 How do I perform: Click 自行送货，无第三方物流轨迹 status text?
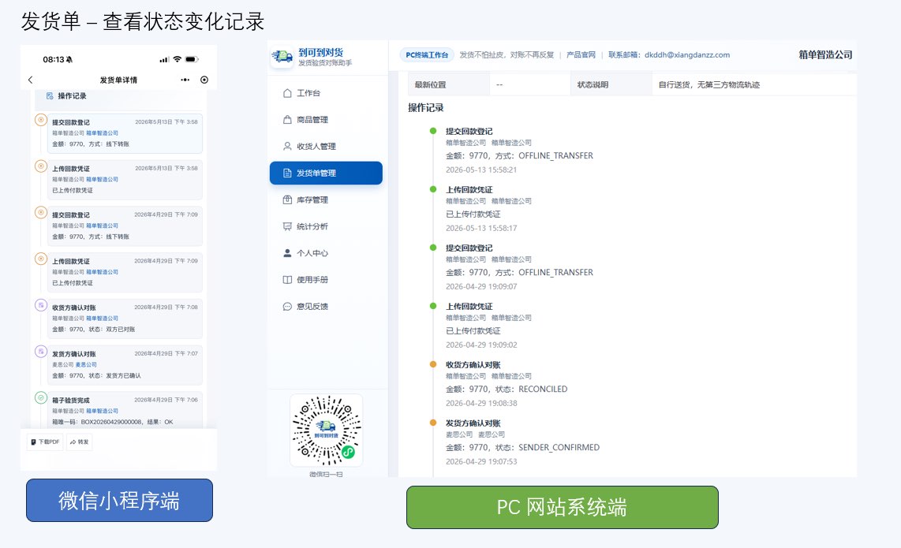(709, 84)
